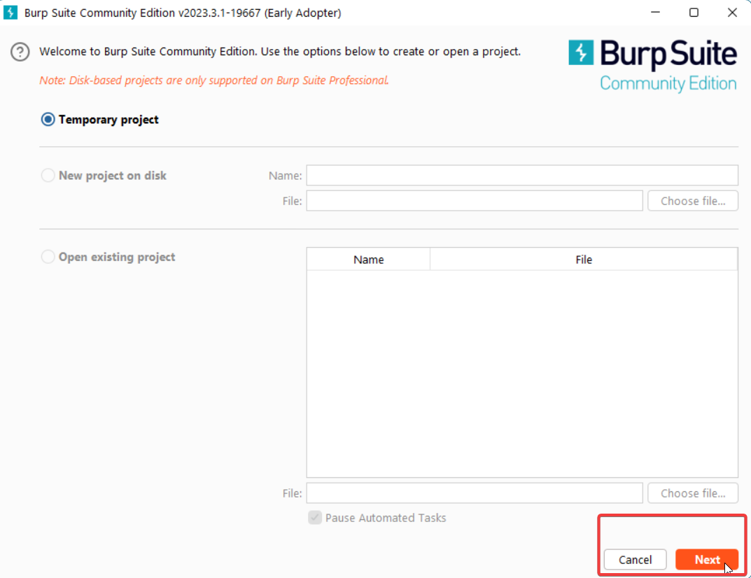
Task: Select the Temporary project radio button
Action: (48, 120)
